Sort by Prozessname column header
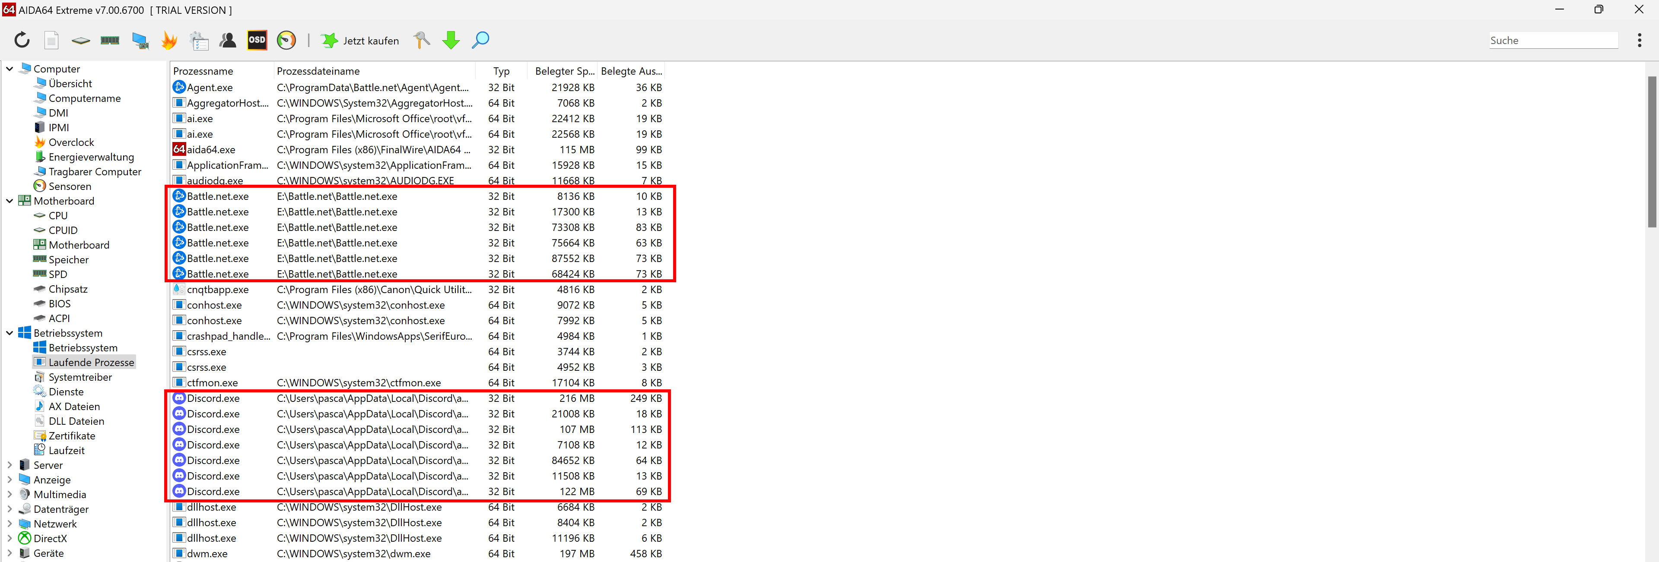Screen dimensions: 1659x562 coord(203,71)
